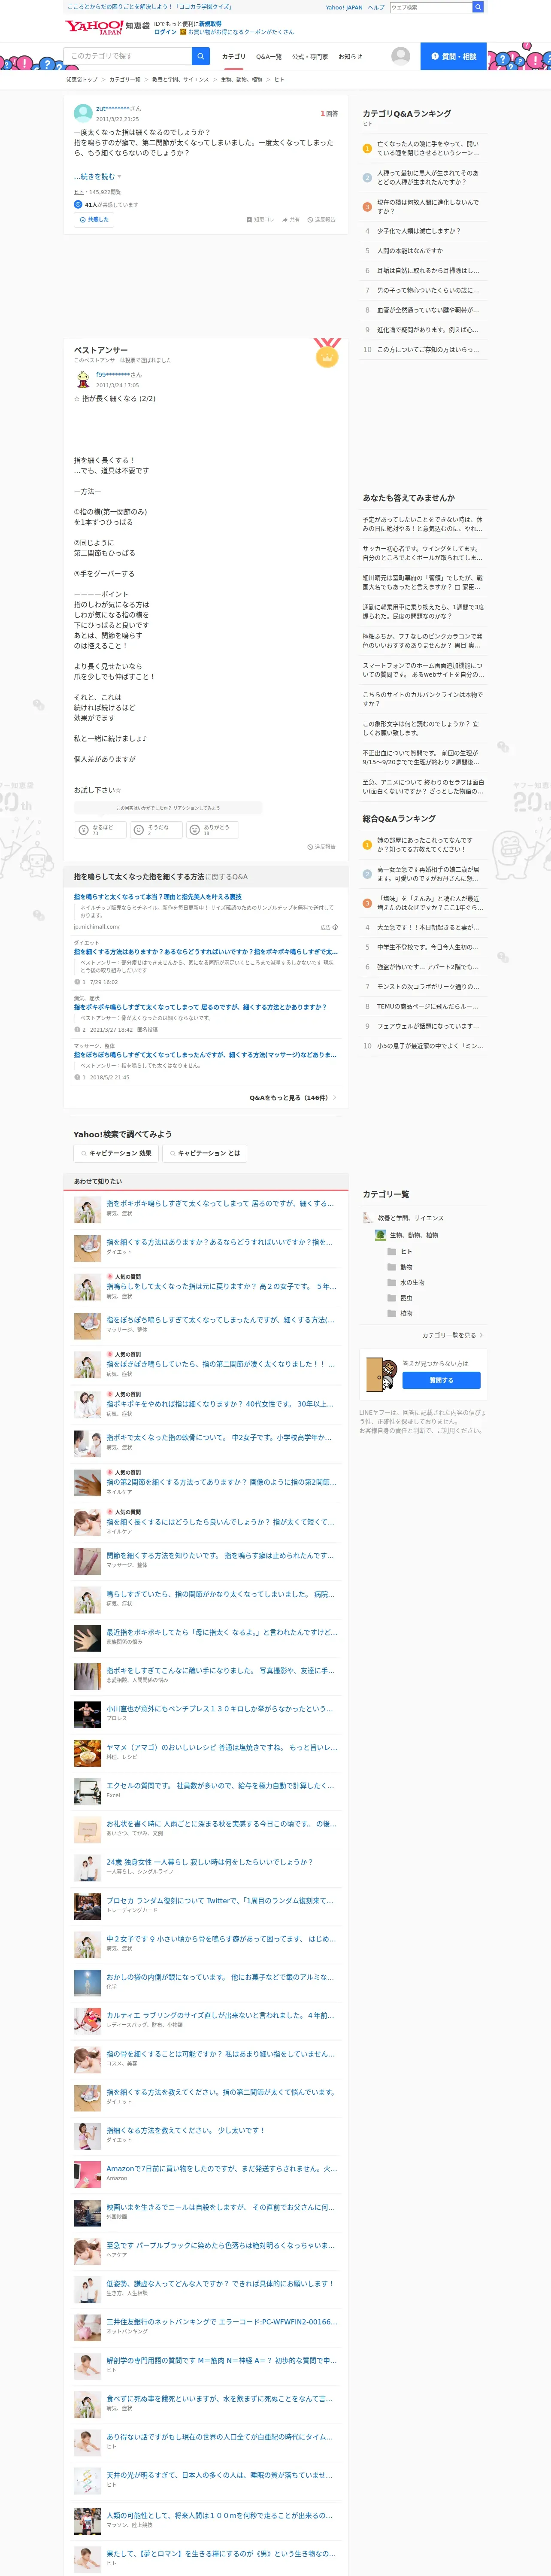
Task: Focus the ウェブ検索 input field
Action: (431, 7)
